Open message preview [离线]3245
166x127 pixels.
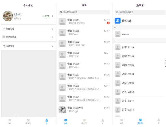[x=73, y=56]
